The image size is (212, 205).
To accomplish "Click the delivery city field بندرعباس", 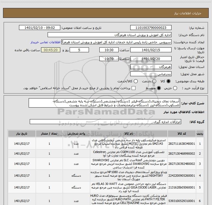I will coord(151,74).
